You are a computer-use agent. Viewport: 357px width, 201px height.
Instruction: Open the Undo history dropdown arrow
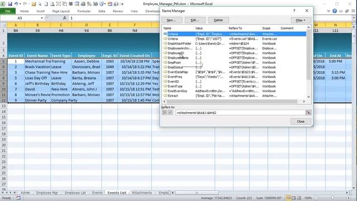click(x=20, y=4)
